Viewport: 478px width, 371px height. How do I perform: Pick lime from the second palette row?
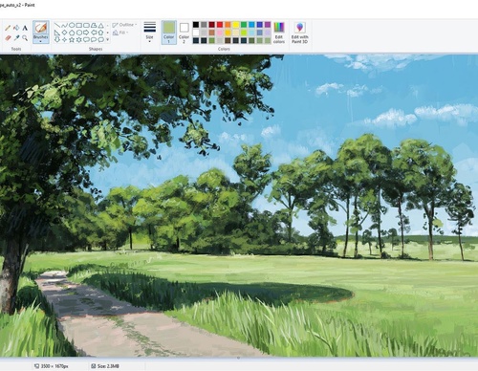click(x=244, y=33)
